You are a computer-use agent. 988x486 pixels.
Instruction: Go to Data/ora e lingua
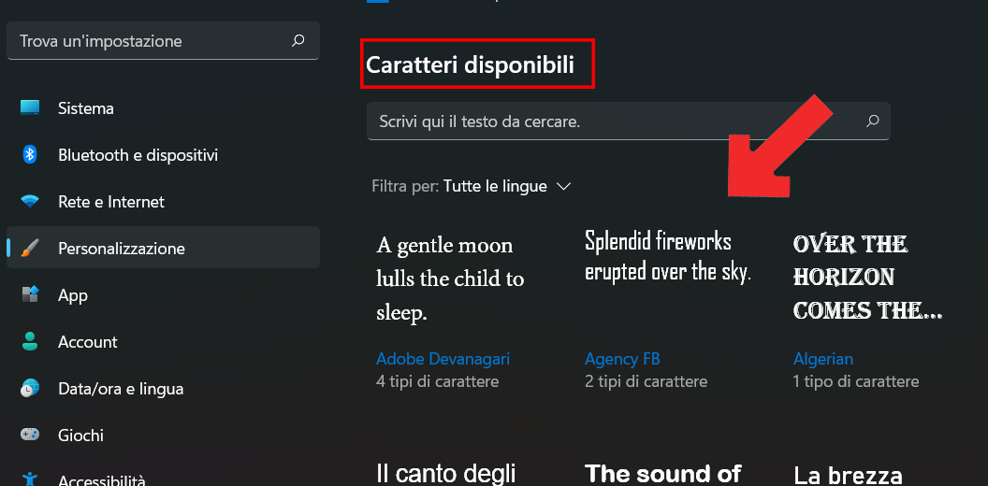click(163, 389)
